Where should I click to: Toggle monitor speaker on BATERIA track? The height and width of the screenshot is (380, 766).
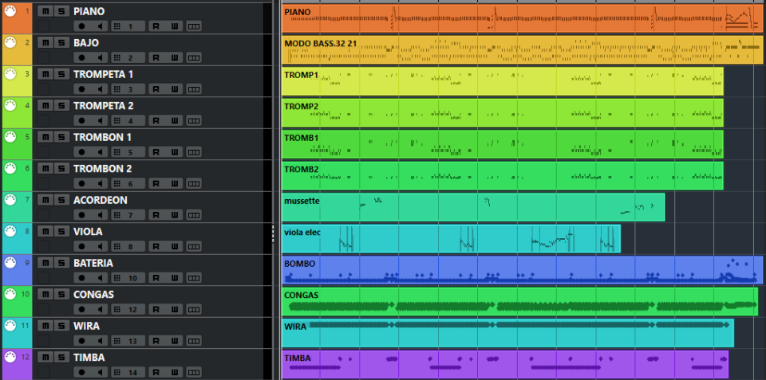[101, 278]
